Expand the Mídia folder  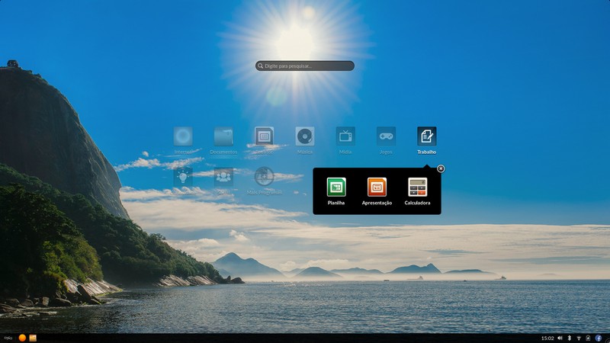tap(345, 136)
